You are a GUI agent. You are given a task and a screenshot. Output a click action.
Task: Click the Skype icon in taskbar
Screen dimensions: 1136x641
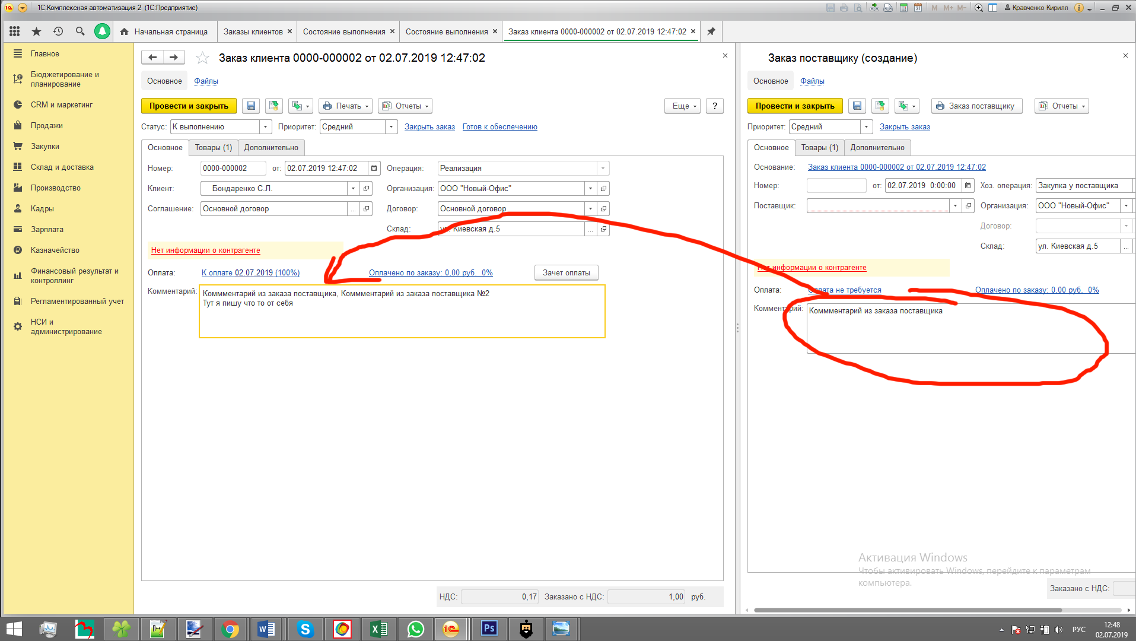(305, 629)
